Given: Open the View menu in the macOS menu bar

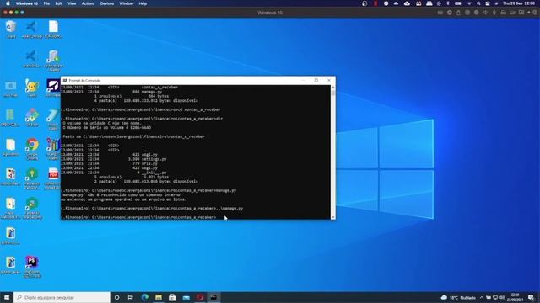Looking at the screenshot, I should pos(72,3).
